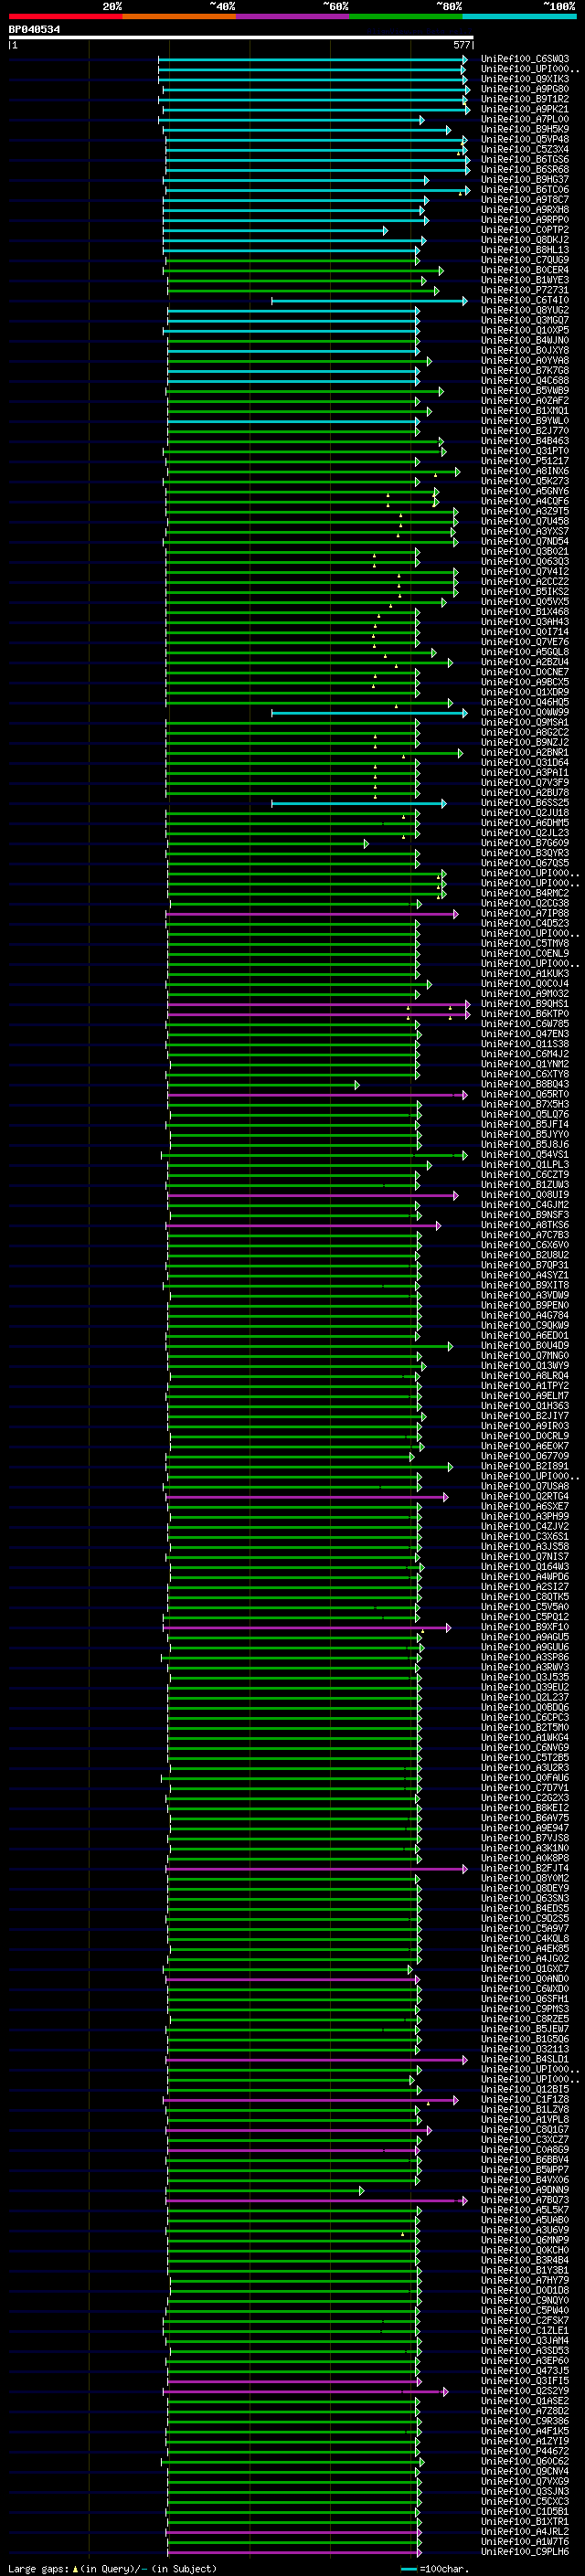Click the UniRef100_C4D523 label
The image size is (585, 2576).
pyautogui.click(x=525, y=923)
